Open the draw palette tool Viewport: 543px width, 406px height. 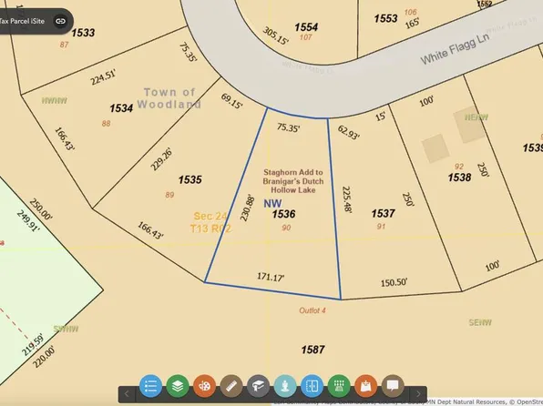204,386
